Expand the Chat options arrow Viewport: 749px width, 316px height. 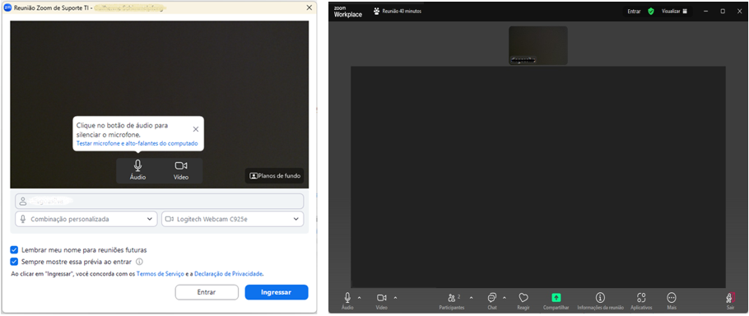[505, 297]
